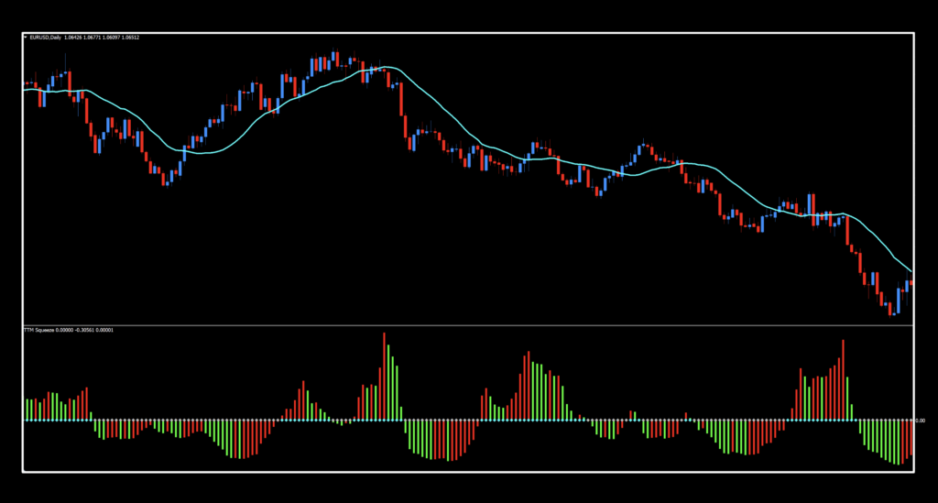This screenshot has height=503, width=938.
Task: Click the last candlestick at the right edge
Action: (x=911, y=283)
